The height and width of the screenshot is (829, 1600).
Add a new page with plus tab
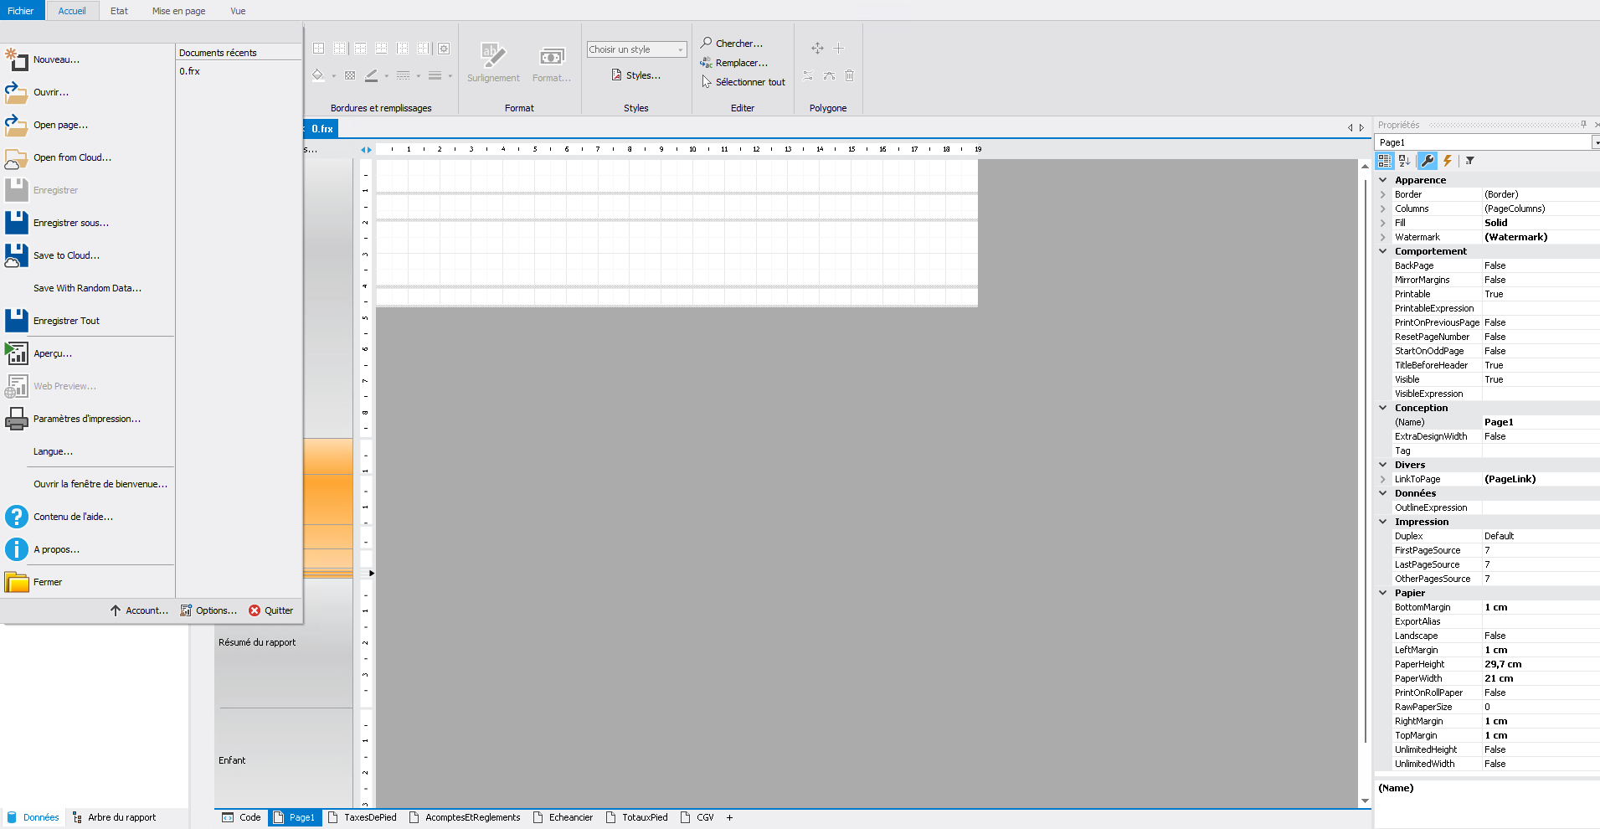click(729, 817)
